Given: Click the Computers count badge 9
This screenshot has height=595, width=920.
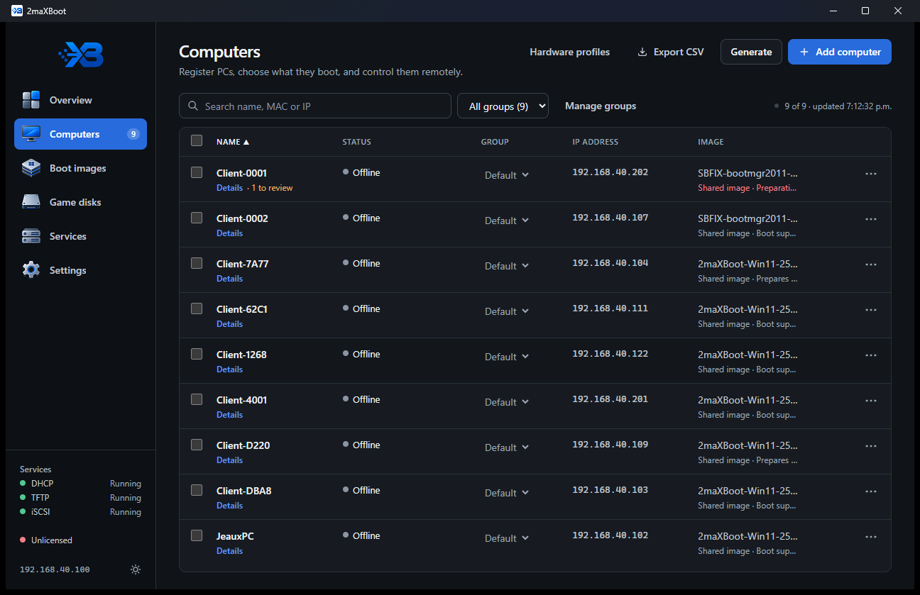Looking at the screenshot, I should (133, 134).
